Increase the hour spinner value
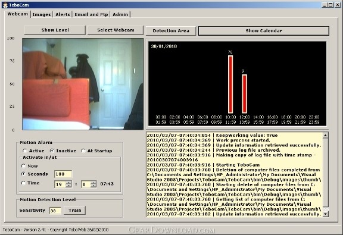Viewport: 343px width, 235px height. pos(68,183)
